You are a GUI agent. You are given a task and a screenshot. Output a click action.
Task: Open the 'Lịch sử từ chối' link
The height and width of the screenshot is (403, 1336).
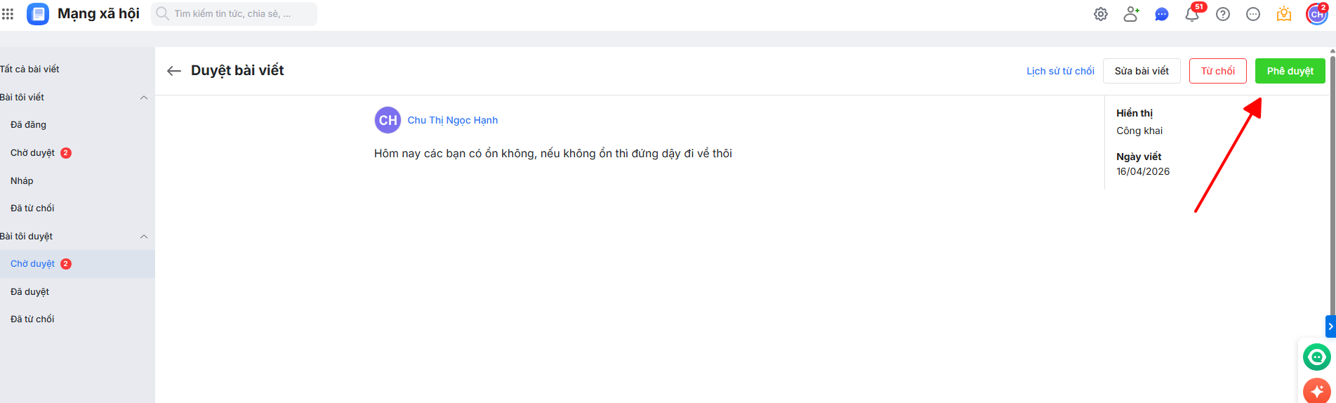click(x=1060, y=71)
